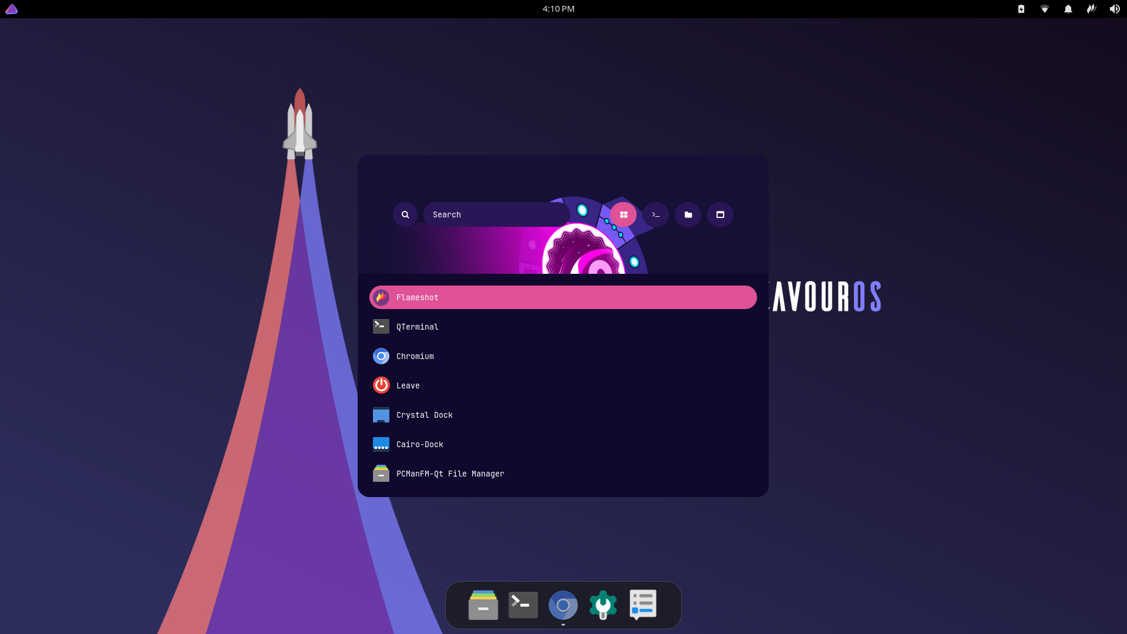Switch to the run command terminal mode

(655, 214)
